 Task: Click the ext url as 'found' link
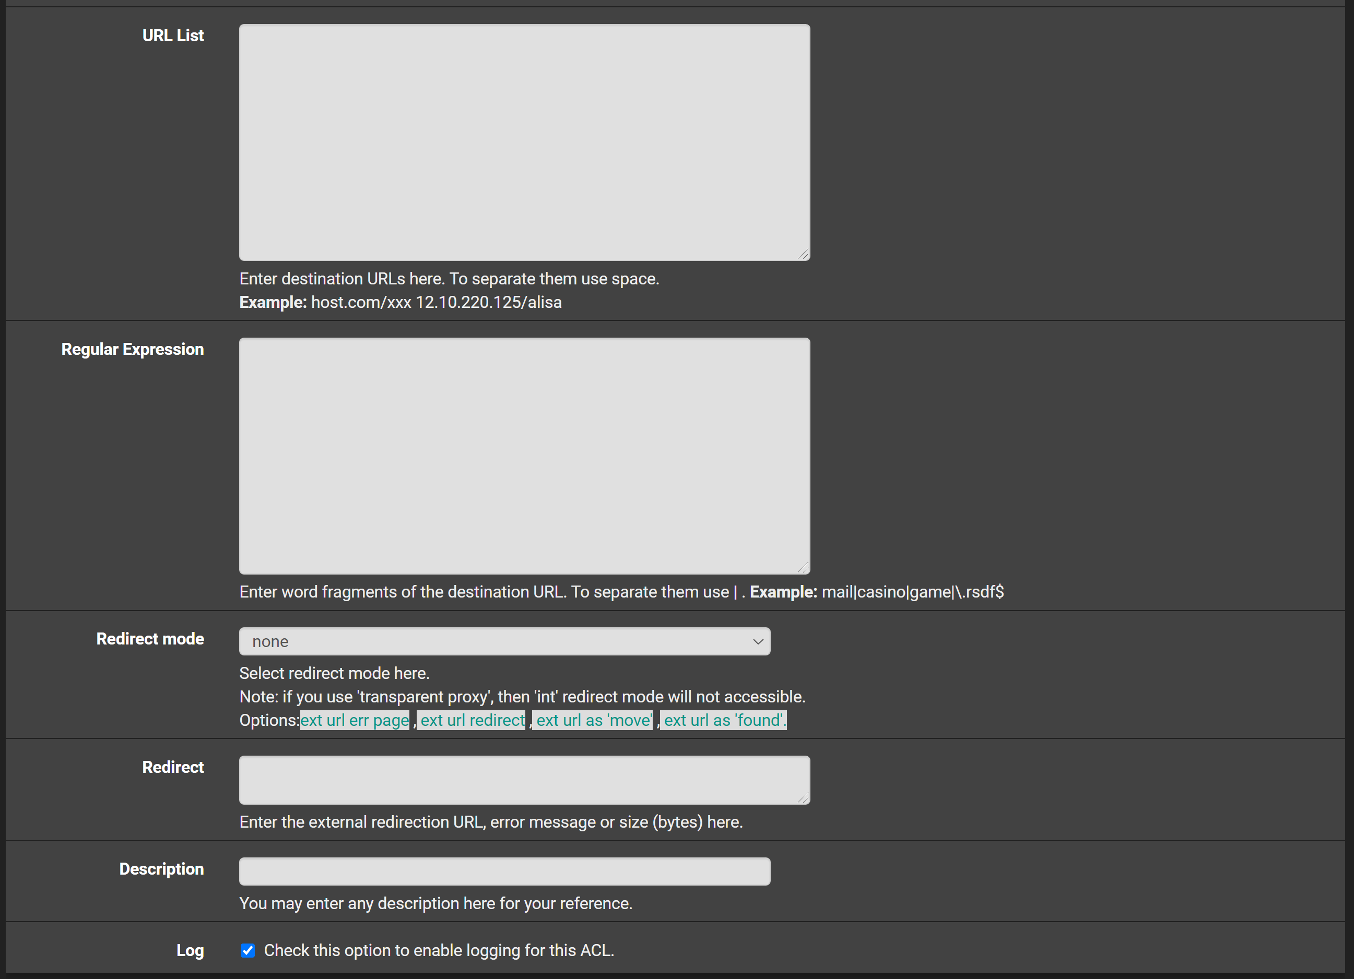coord(724,720)
